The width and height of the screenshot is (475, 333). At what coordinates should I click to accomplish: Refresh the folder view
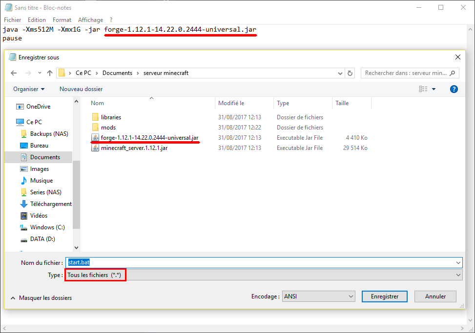click(350, 73)
